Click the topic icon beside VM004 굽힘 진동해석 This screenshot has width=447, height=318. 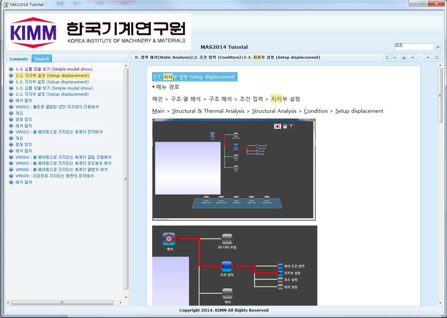click(11, 157)
